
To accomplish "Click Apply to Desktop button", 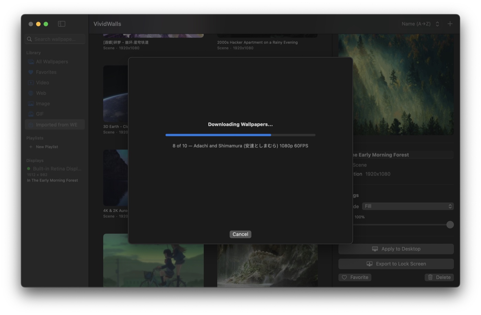I will click(396, 249).
